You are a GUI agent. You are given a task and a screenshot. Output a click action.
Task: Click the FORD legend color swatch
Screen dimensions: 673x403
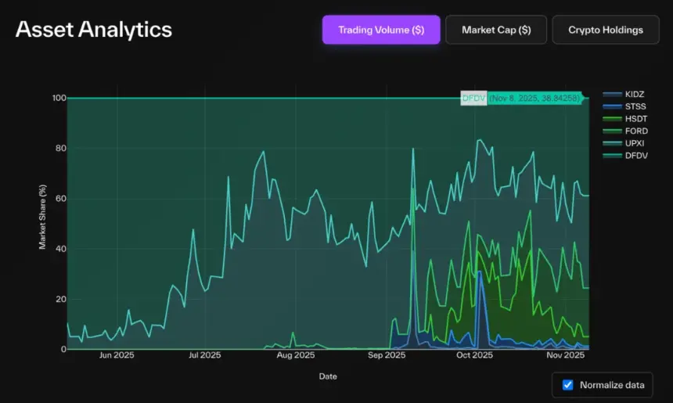[x=613, y=131]
